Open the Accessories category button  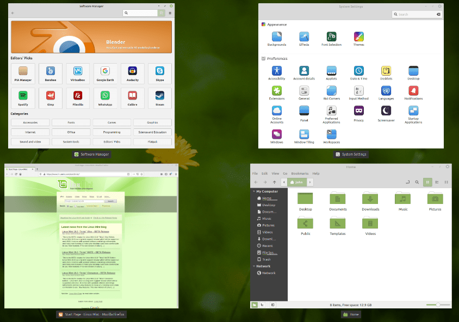click(30, 122)
